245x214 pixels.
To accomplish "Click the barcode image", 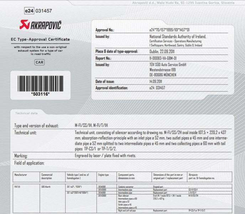I will tap(40, 83).
